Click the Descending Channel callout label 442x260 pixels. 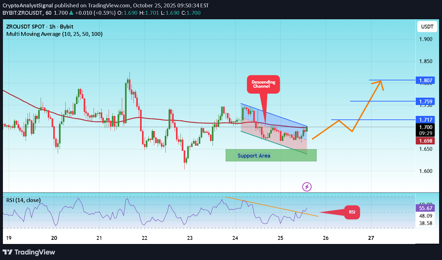click(263, 84)
